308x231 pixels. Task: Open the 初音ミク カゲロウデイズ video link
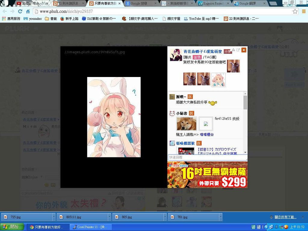click(x=217, y=151)
